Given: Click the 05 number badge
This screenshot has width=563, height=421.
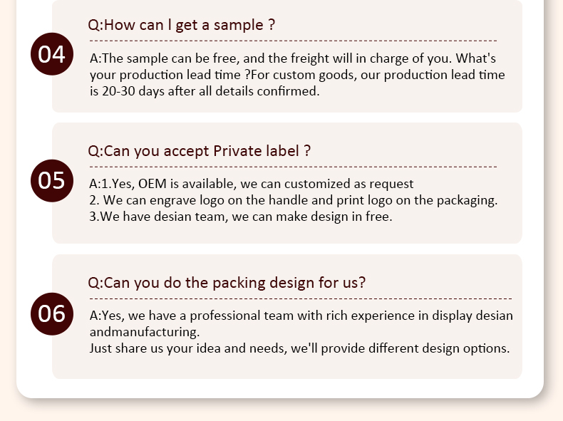Looking at the screenshot, I should tap(52, 180).
